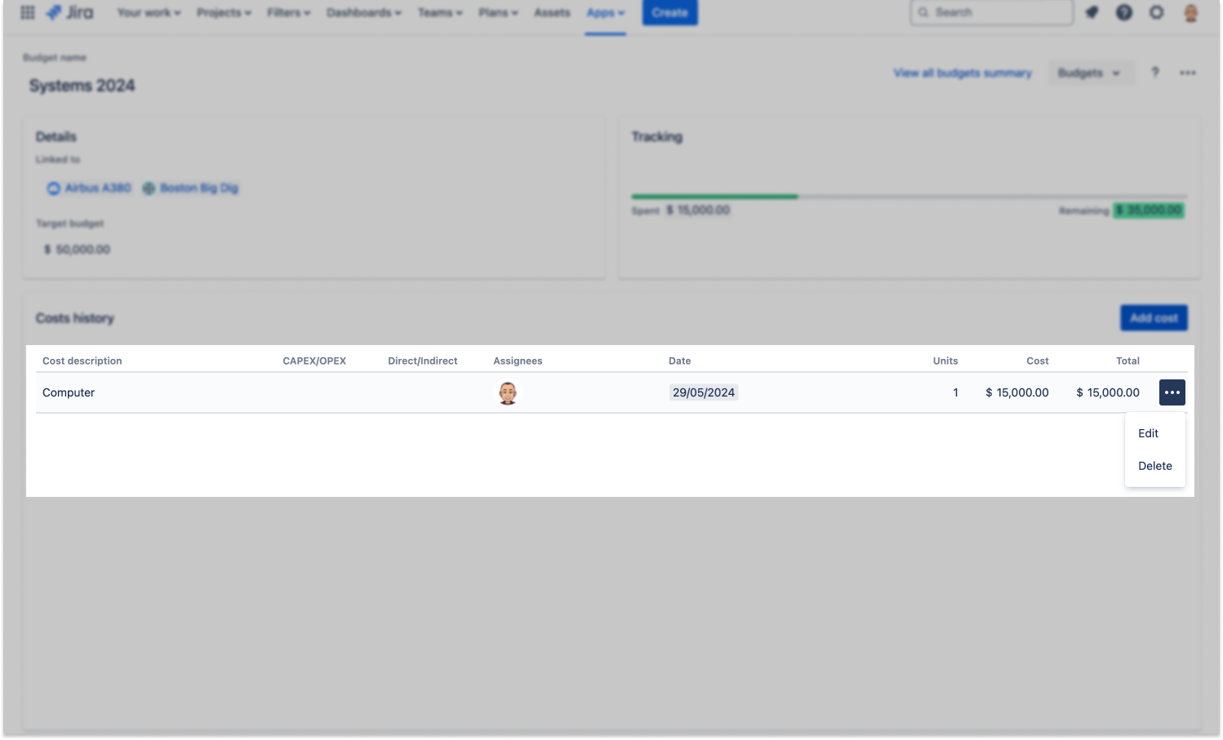Open the budget's more actions ellipsis
This screenshot has height=740, width=1223.
coord(1188,72)
